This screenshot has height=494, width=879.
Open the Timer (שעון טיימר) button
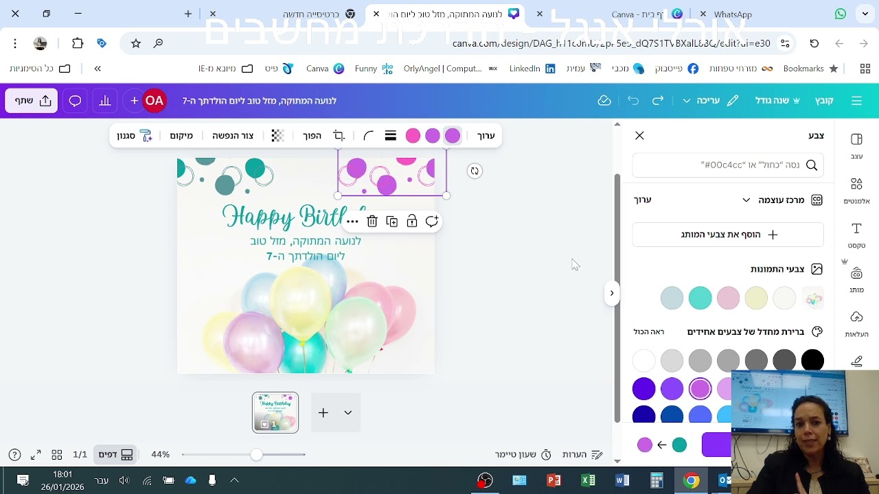(523, 455)
